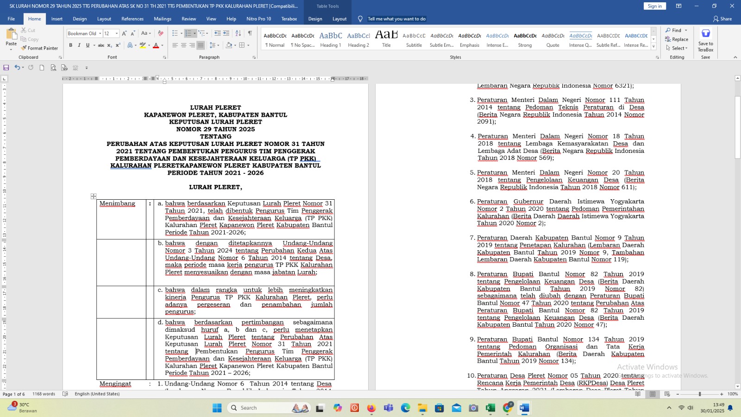Switch to the Insert tab
The height and width of the screenshot is (417, 741).
tap(57, 19)
